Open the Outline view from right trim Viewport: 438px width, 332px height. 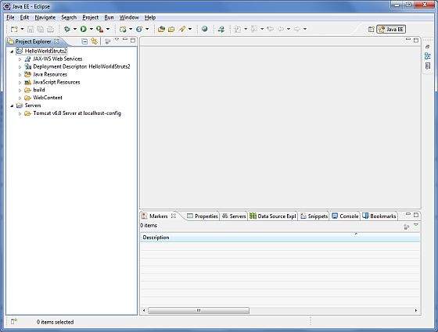click(x=427, y=56)
